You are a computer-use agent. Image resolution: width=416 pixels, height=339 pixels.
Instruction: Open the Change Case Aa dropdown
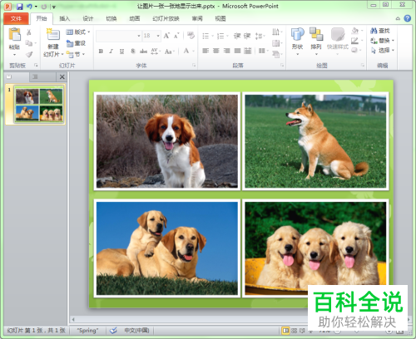(x=170, y=52)
